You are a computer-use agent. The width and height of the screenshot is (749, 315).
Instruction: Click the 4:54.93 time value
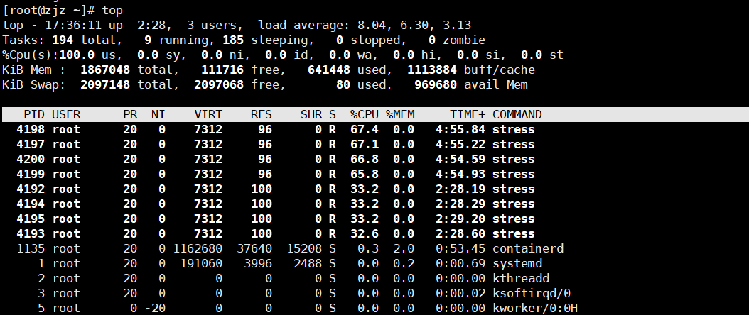click(x=460, y=174)
